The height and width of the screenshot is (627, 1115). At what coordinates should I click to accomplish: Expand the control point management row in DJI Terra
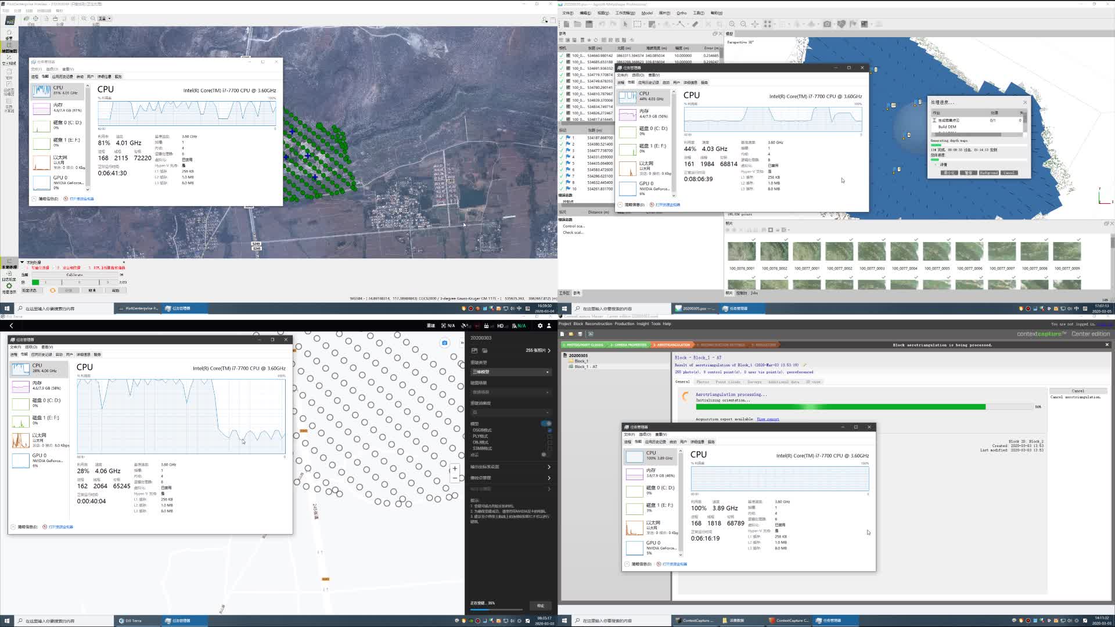[x=510, y=478]
